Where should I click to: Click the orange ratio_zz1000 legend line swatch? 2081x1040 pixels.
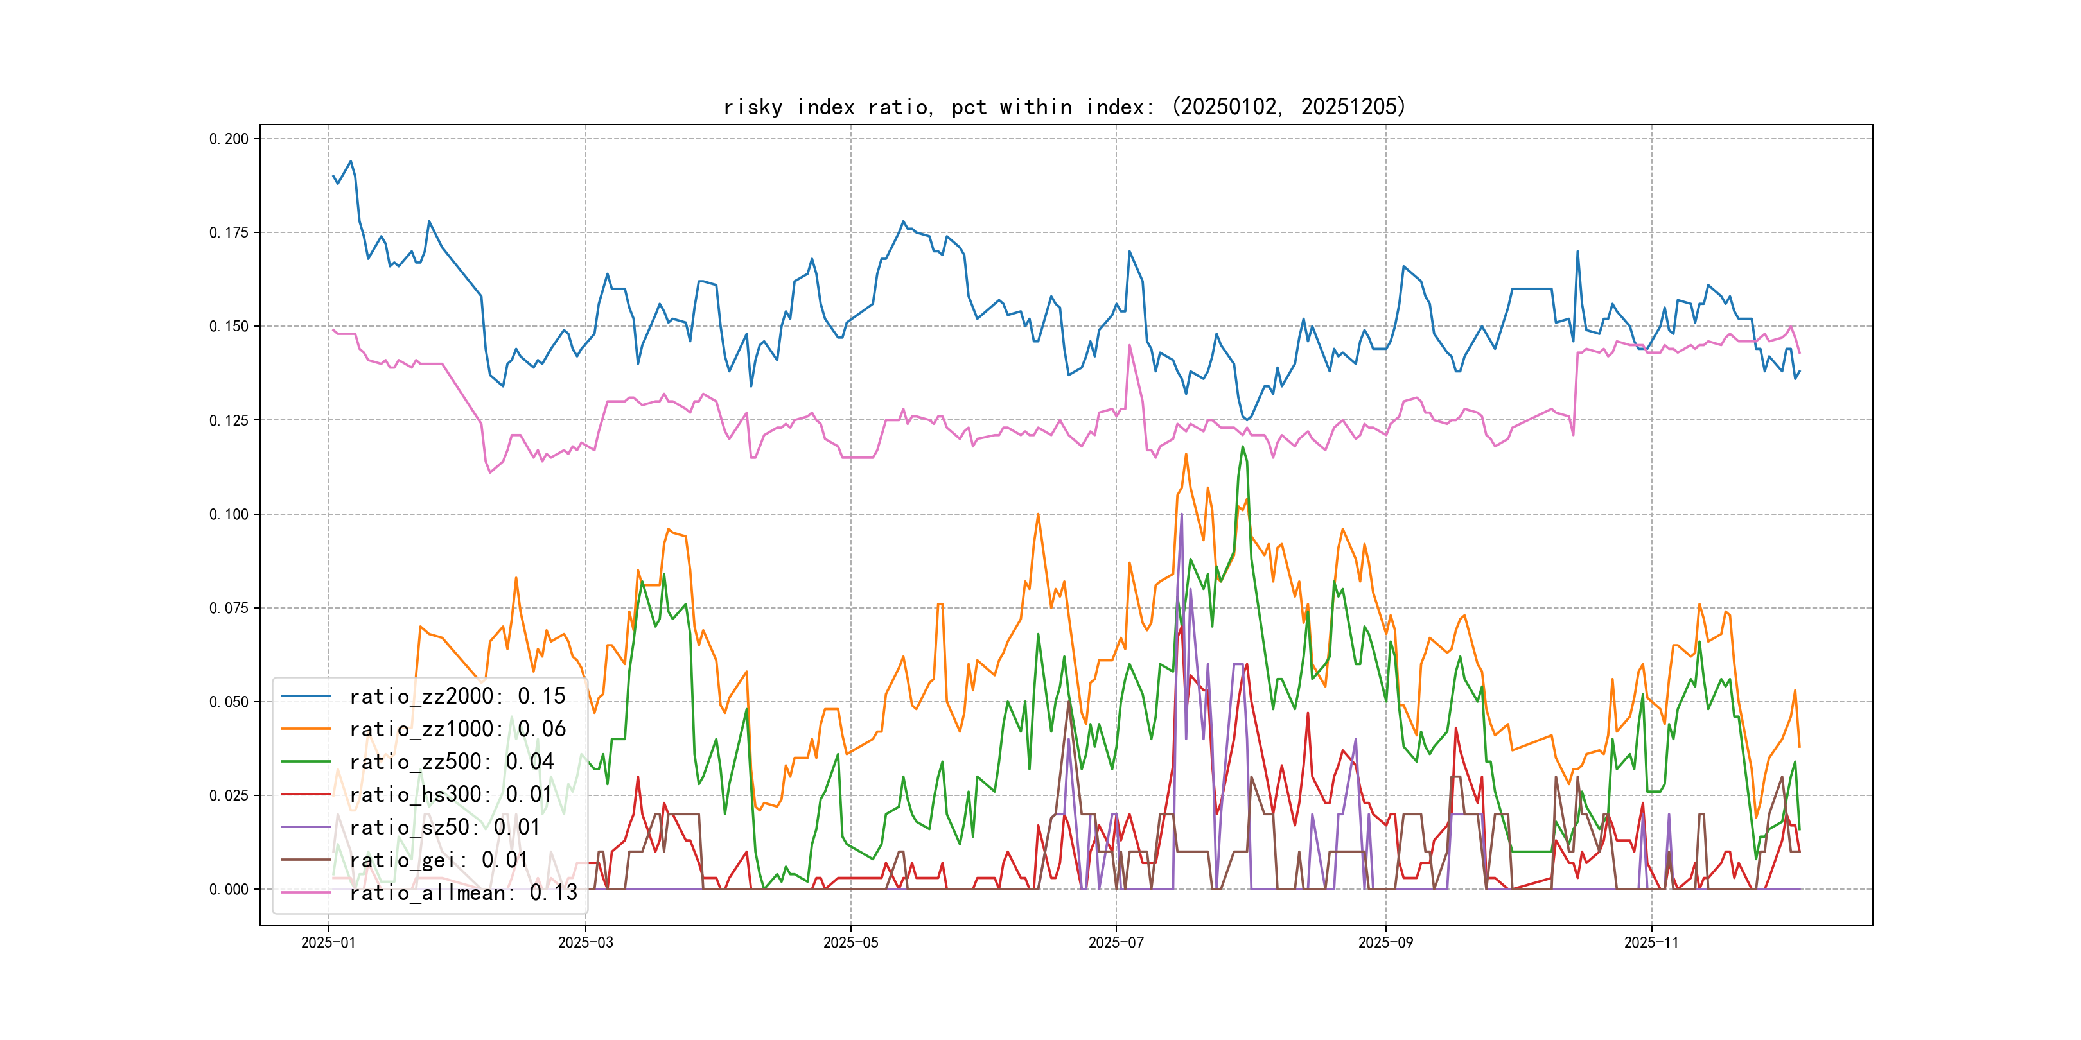[x=306, y=729]
